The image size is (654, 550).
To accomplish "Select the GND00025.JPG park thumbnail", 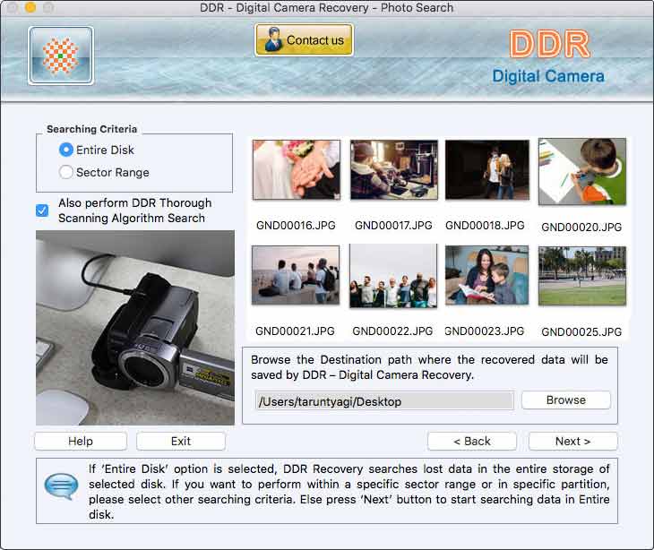I will click(x=582, y=276).
